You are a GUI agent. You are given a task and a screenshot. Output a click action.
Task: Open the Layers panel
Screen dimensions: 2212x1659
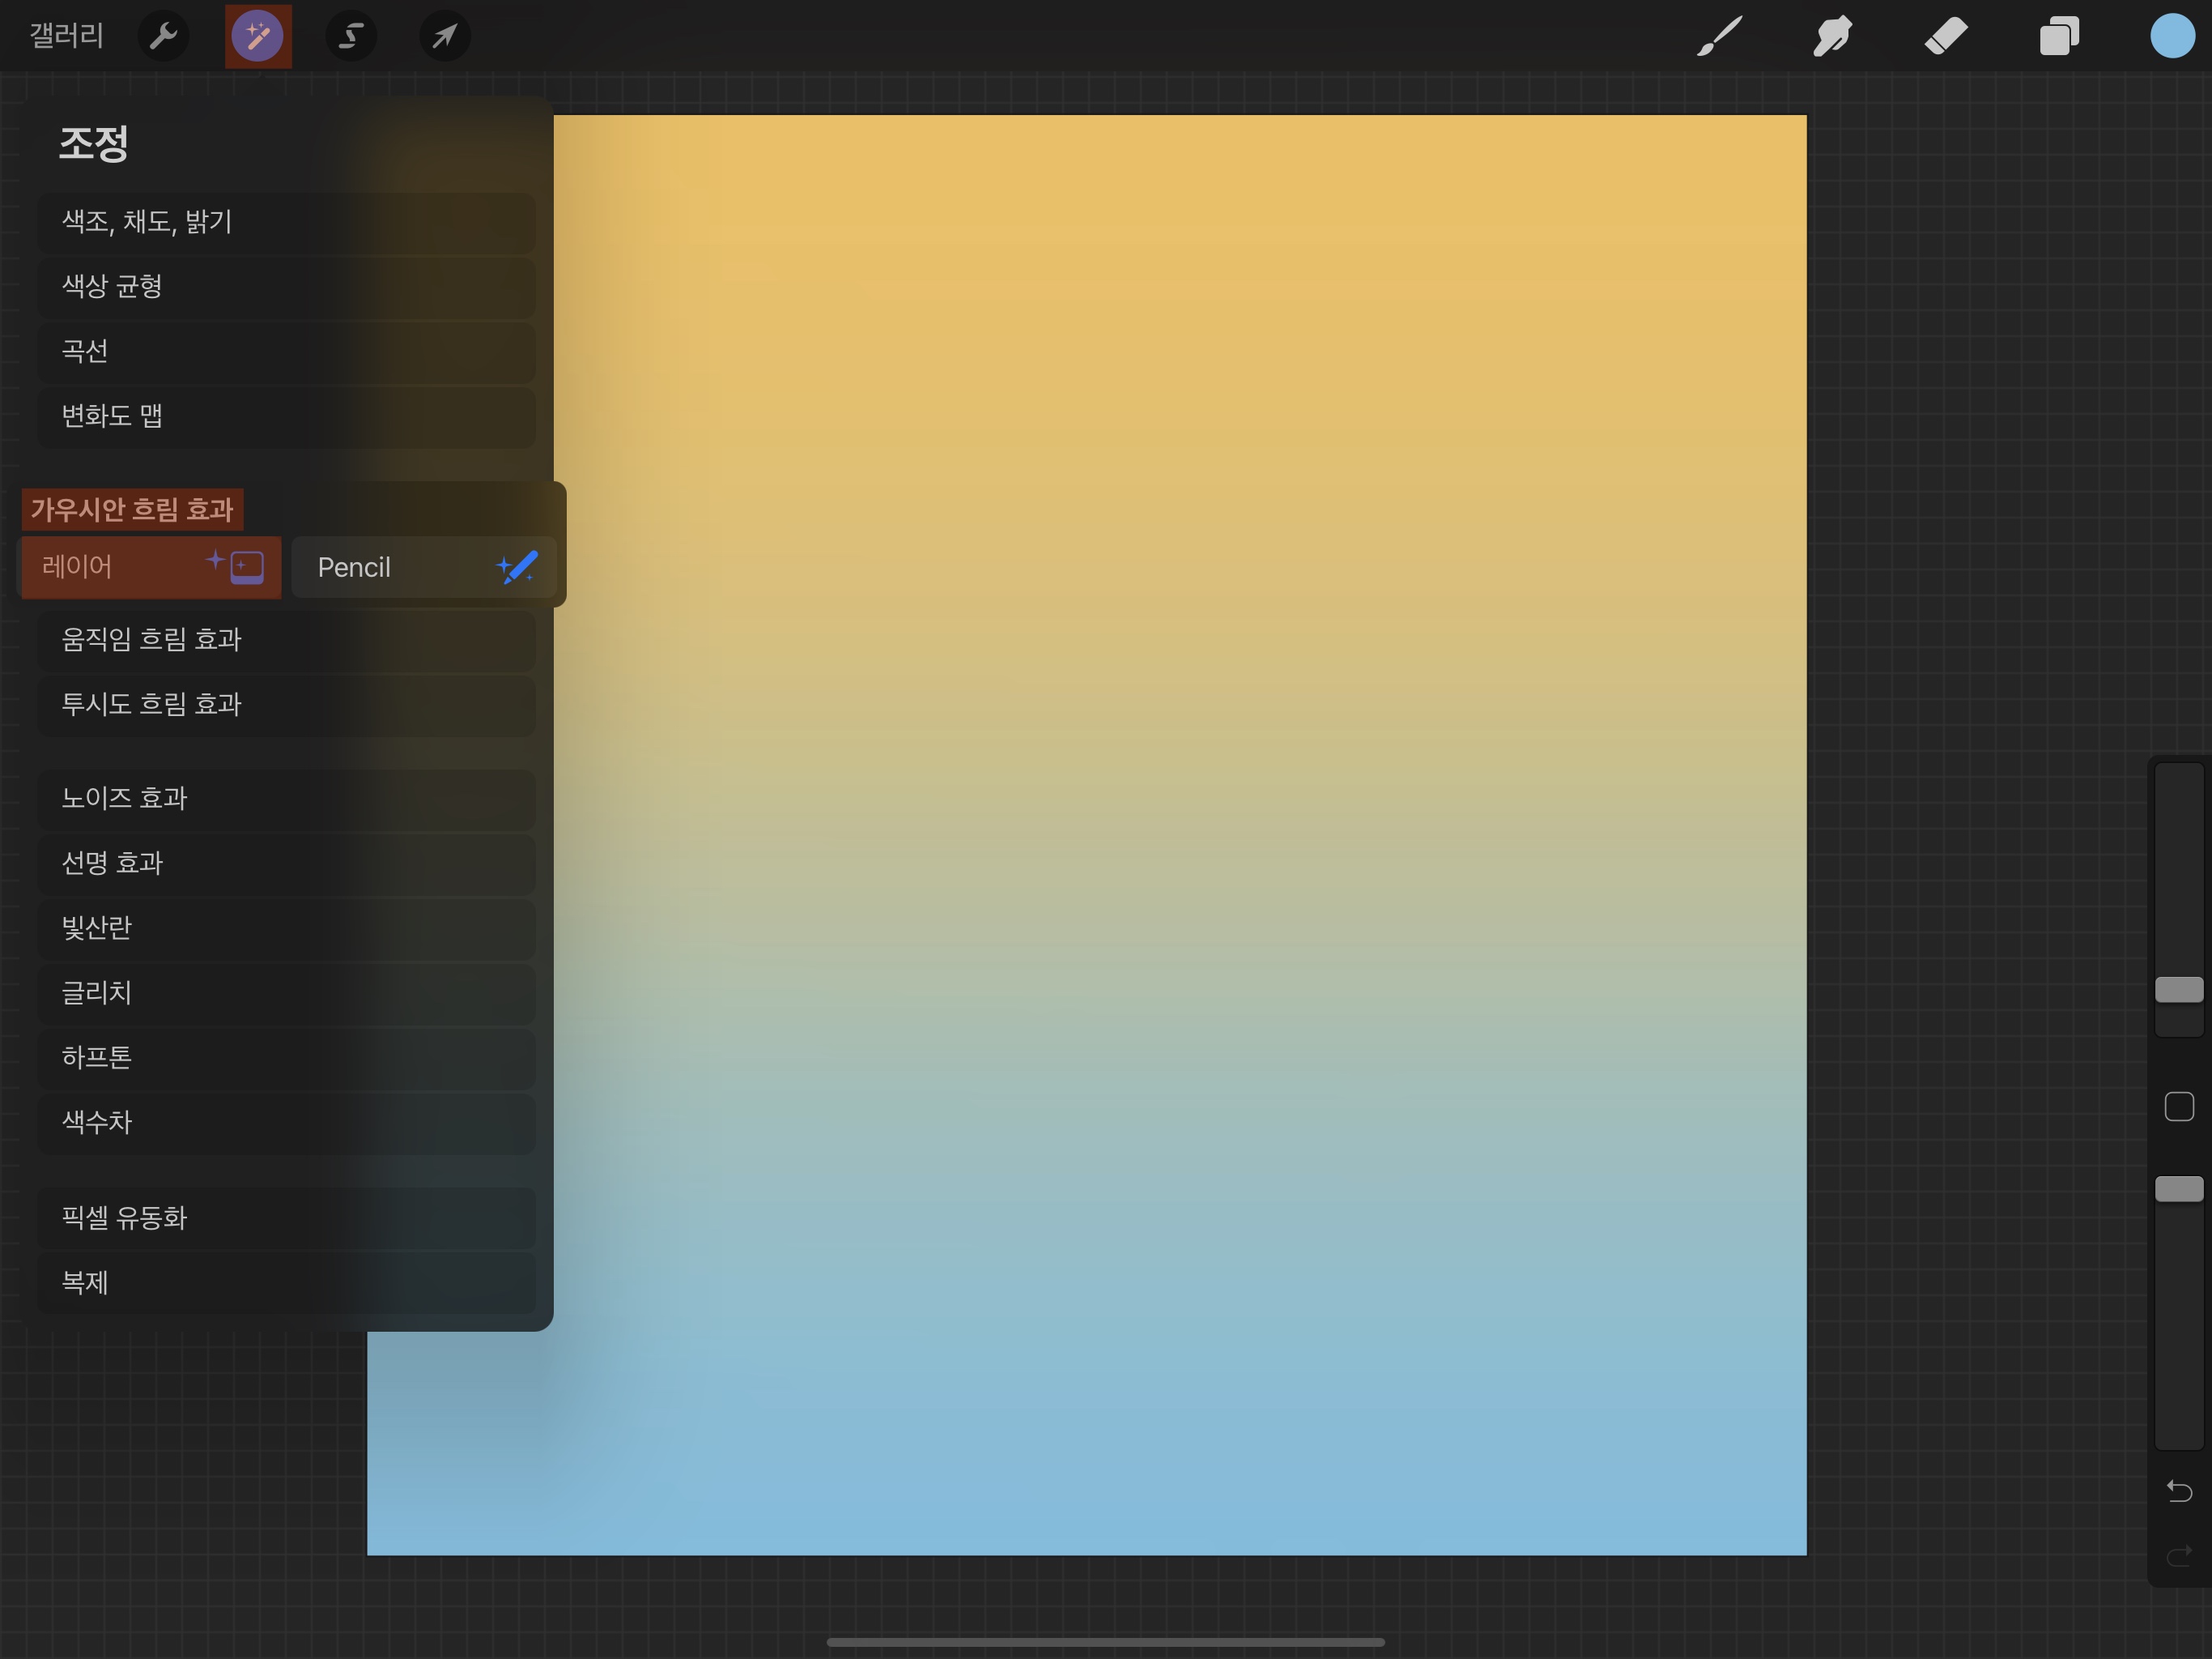pyautogui.click(x=2059, y=37)
